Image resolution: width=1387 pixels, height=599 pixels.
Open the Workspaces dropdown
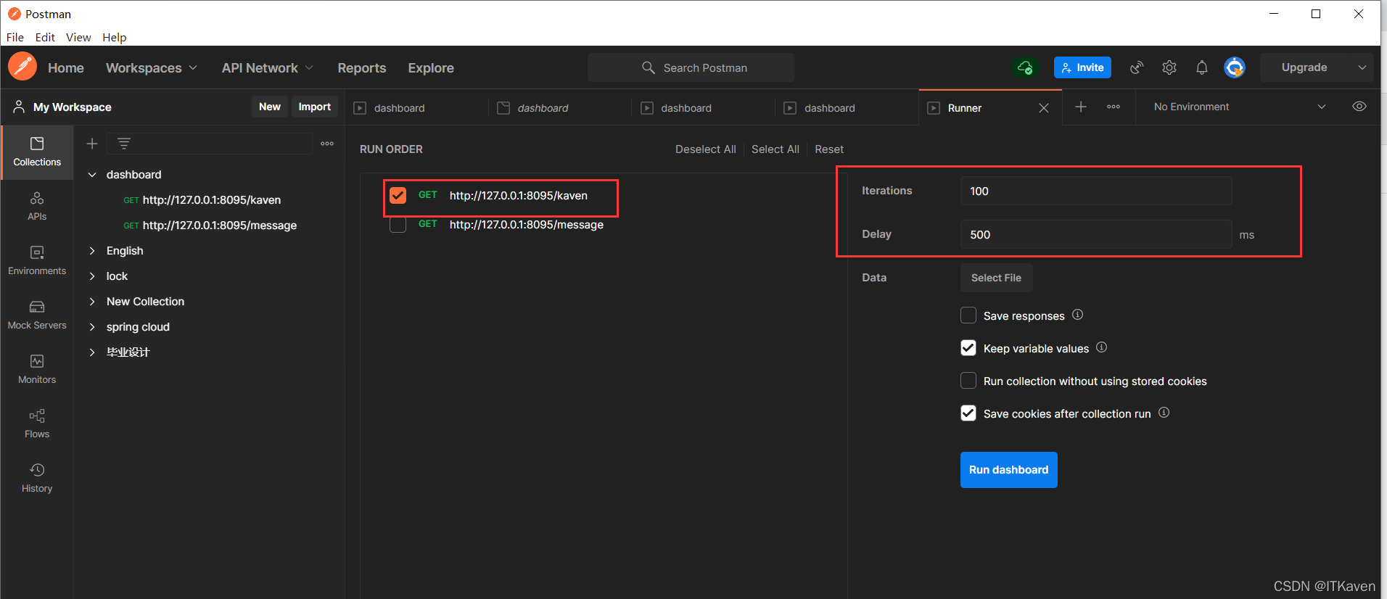152,67
